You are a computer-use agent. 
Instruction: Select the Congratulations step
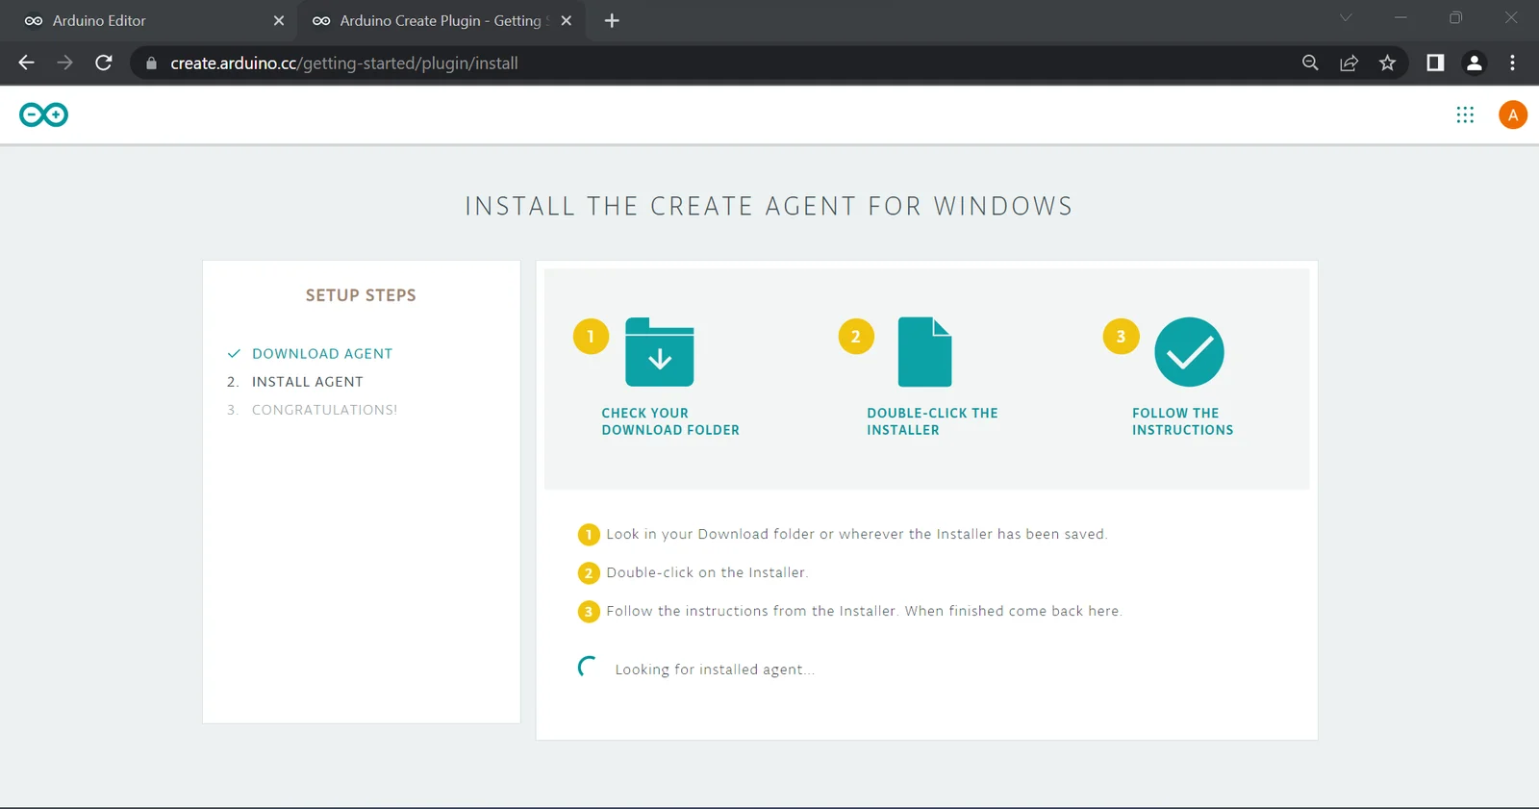(324, 410)
